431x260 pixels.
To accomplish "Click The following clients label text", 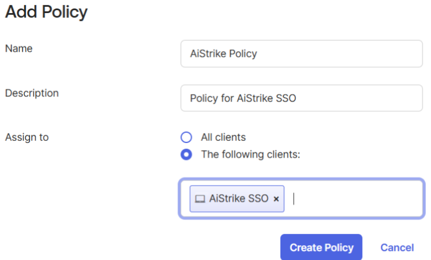I will point(250,154).
